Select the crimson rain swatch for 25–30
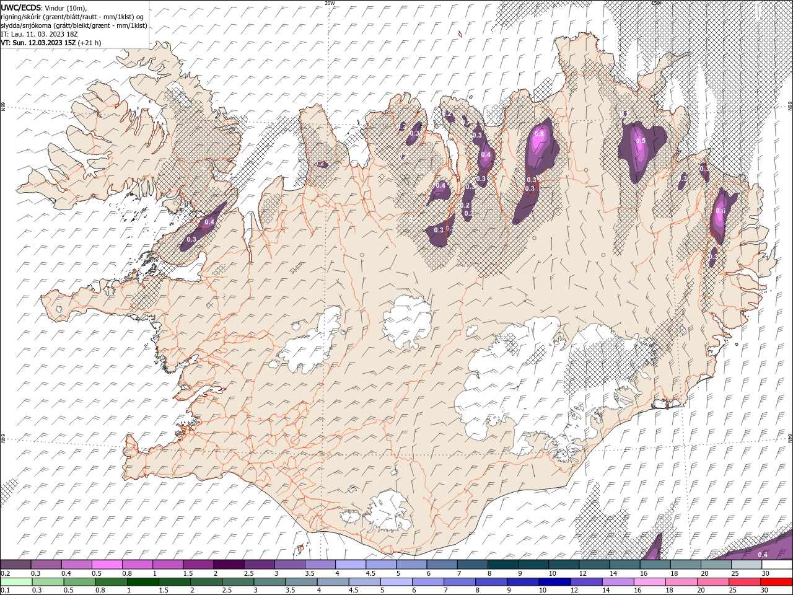This screenshot has width=793, height=595. tap(745, 582)
